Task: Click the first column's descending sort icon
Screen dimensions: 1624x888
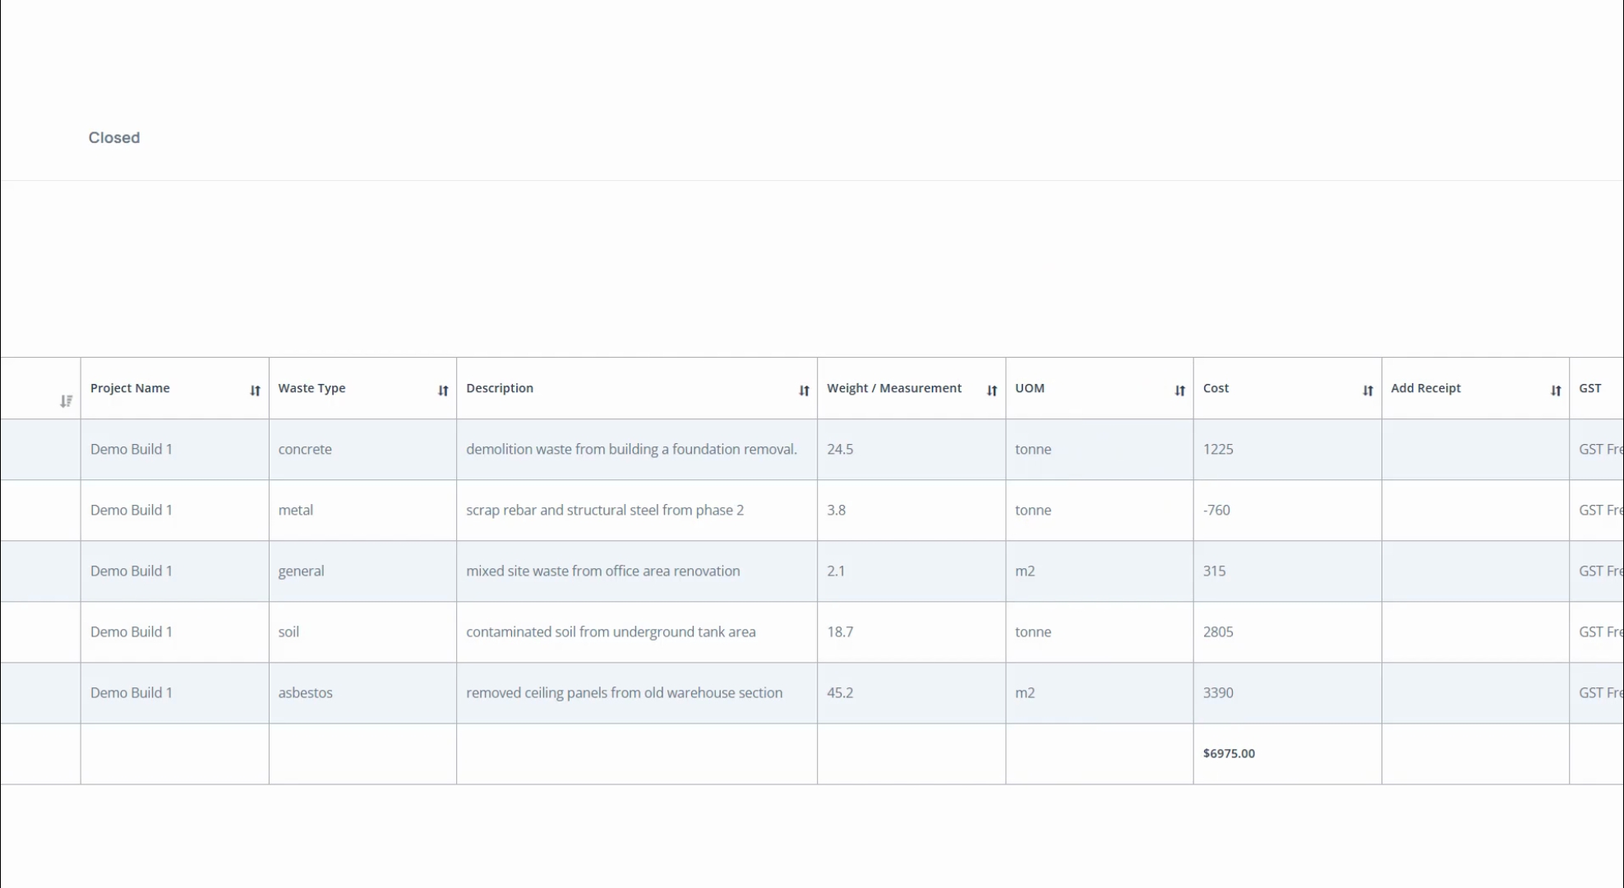Action: tap(66, 401)
